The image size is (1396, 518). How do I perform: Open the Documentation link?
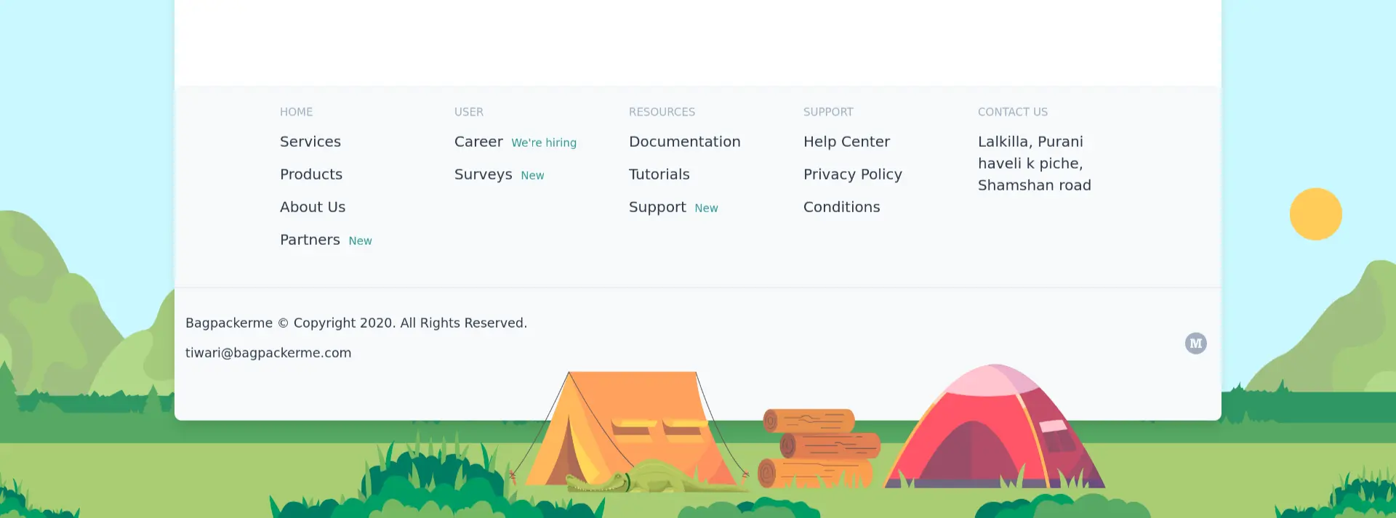[684, 142]
